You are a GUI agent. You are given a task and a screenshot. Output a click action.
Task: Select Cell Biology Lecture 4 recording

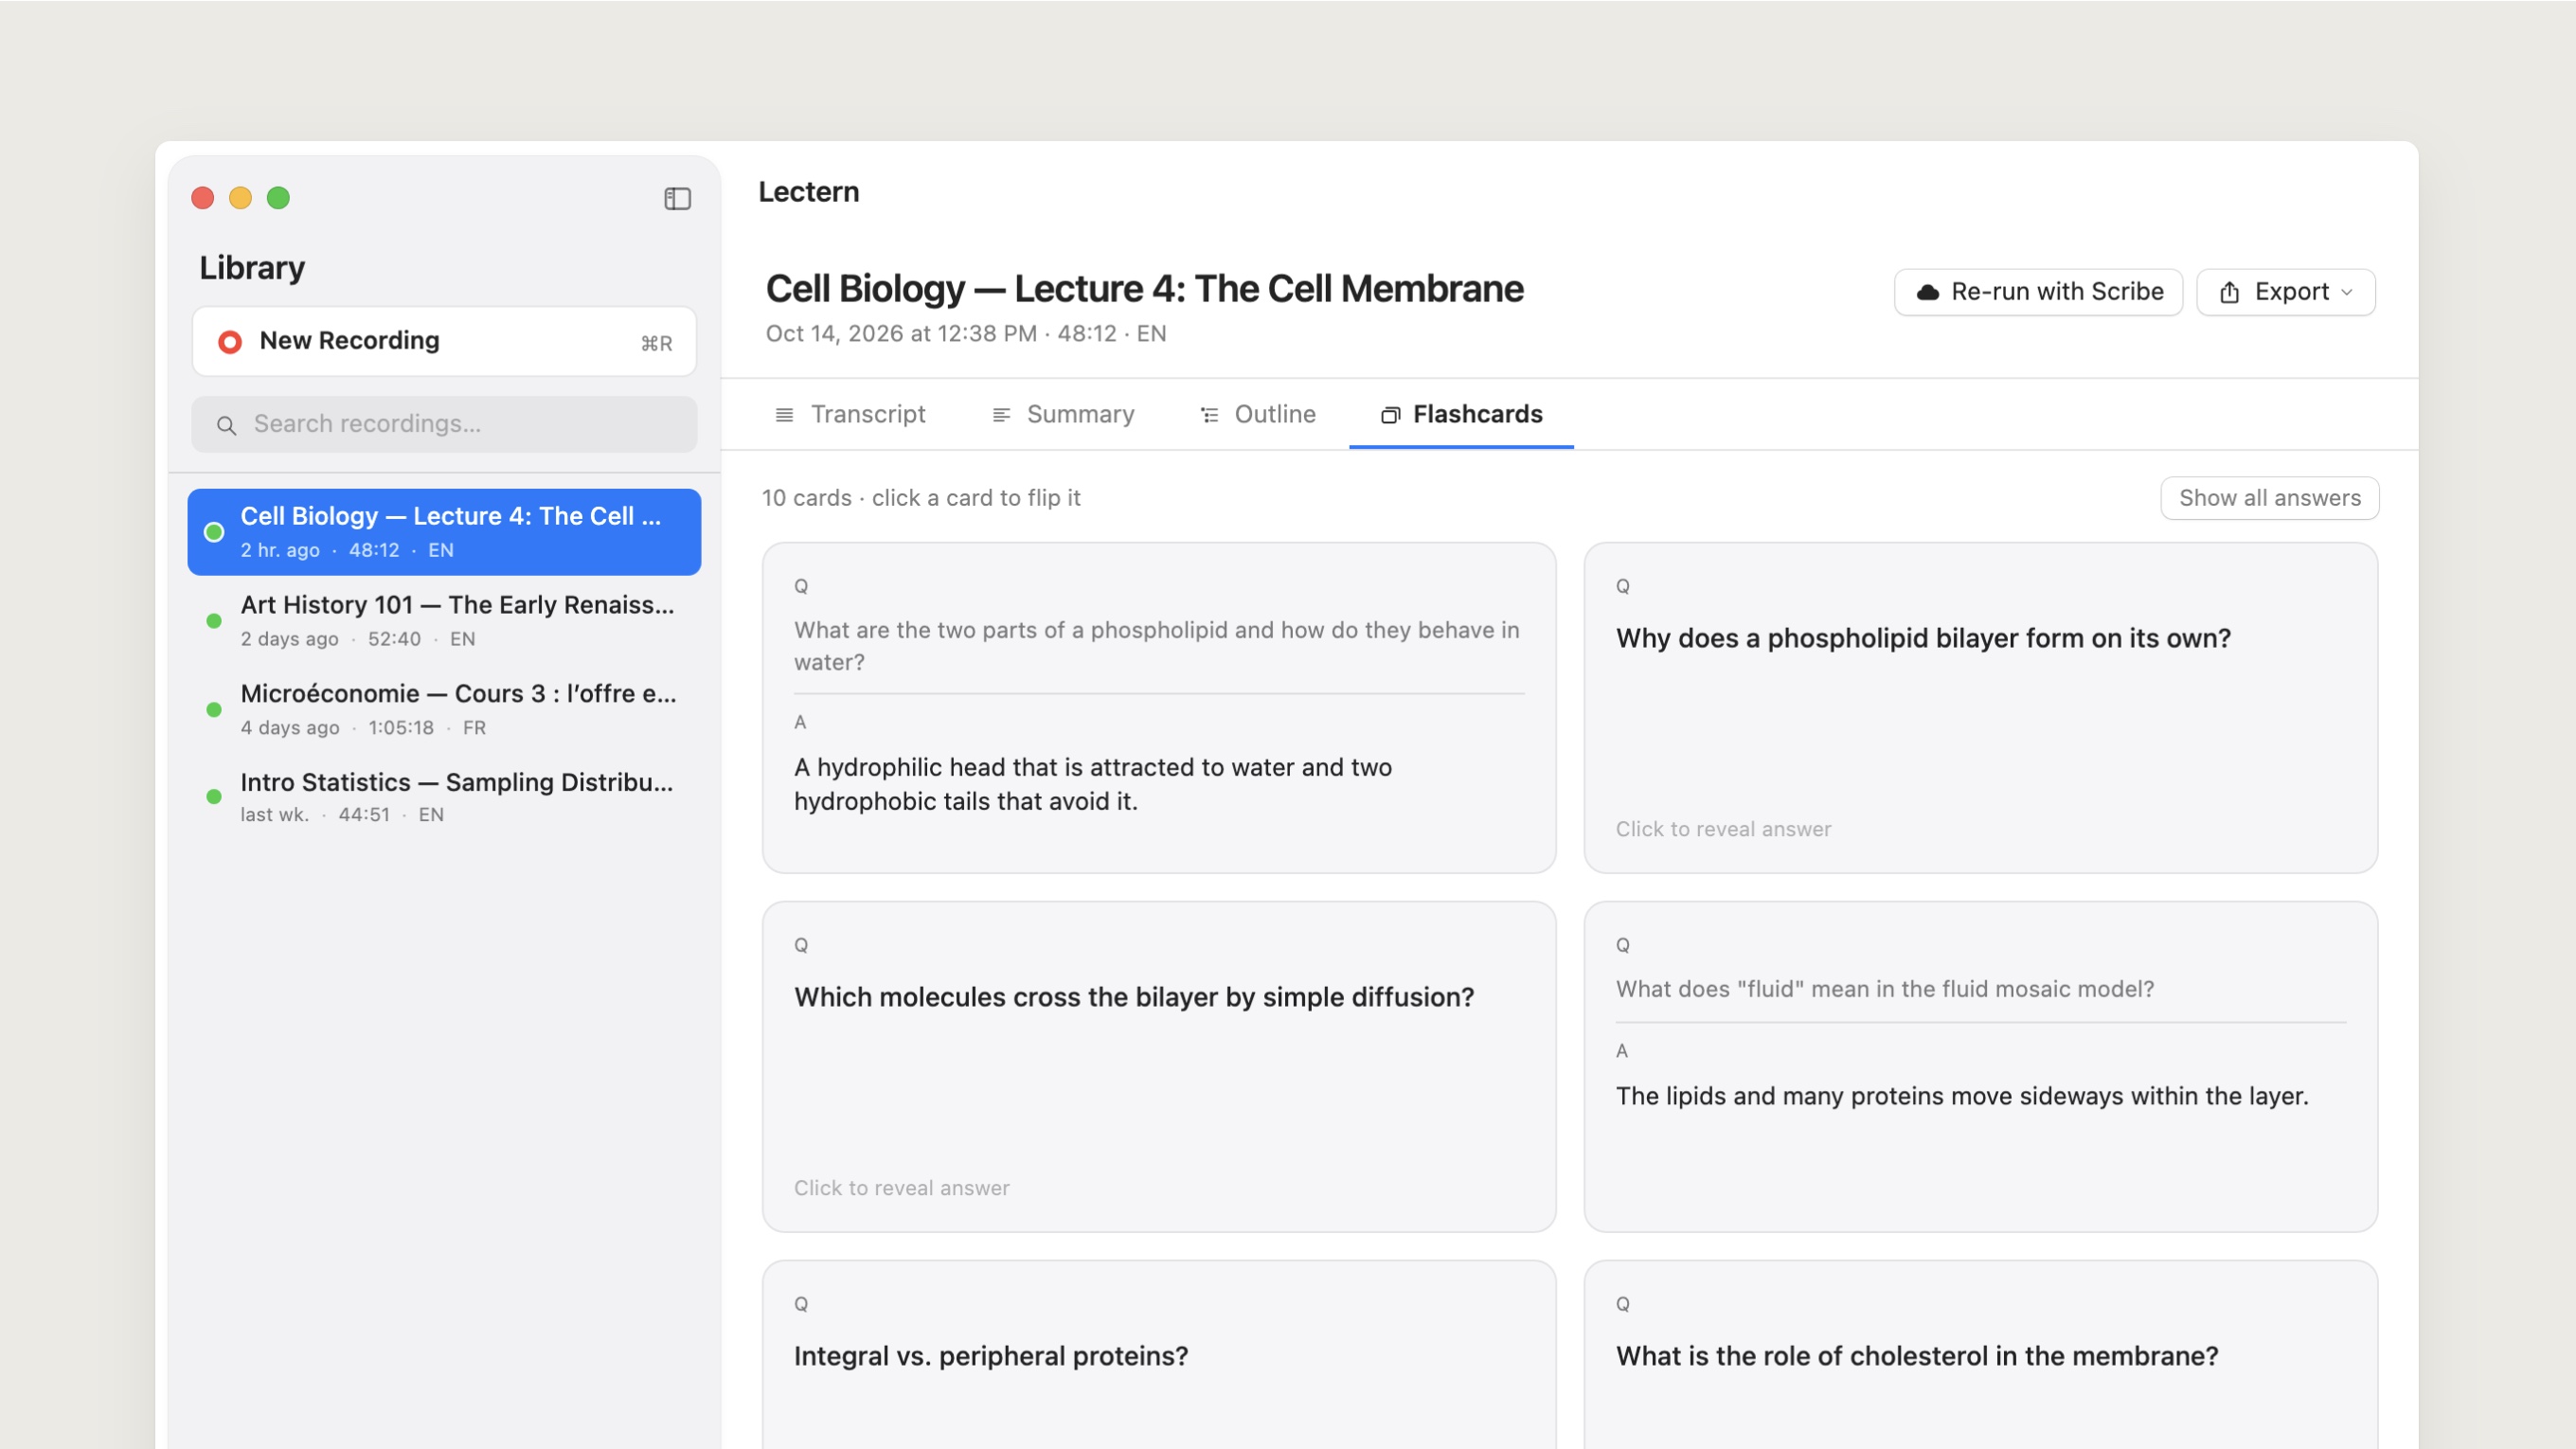point(444,532)
